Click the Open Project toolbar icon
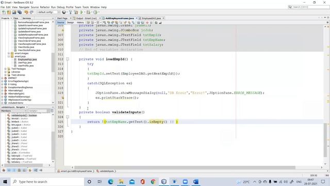The width and height of the screenshot is (330, 186). (x=14, y=12)
